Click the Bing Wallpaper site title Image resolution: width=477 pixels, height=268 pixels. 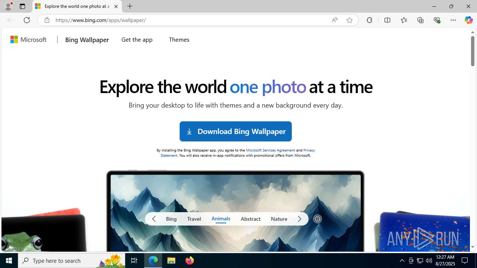coord(87,40)
